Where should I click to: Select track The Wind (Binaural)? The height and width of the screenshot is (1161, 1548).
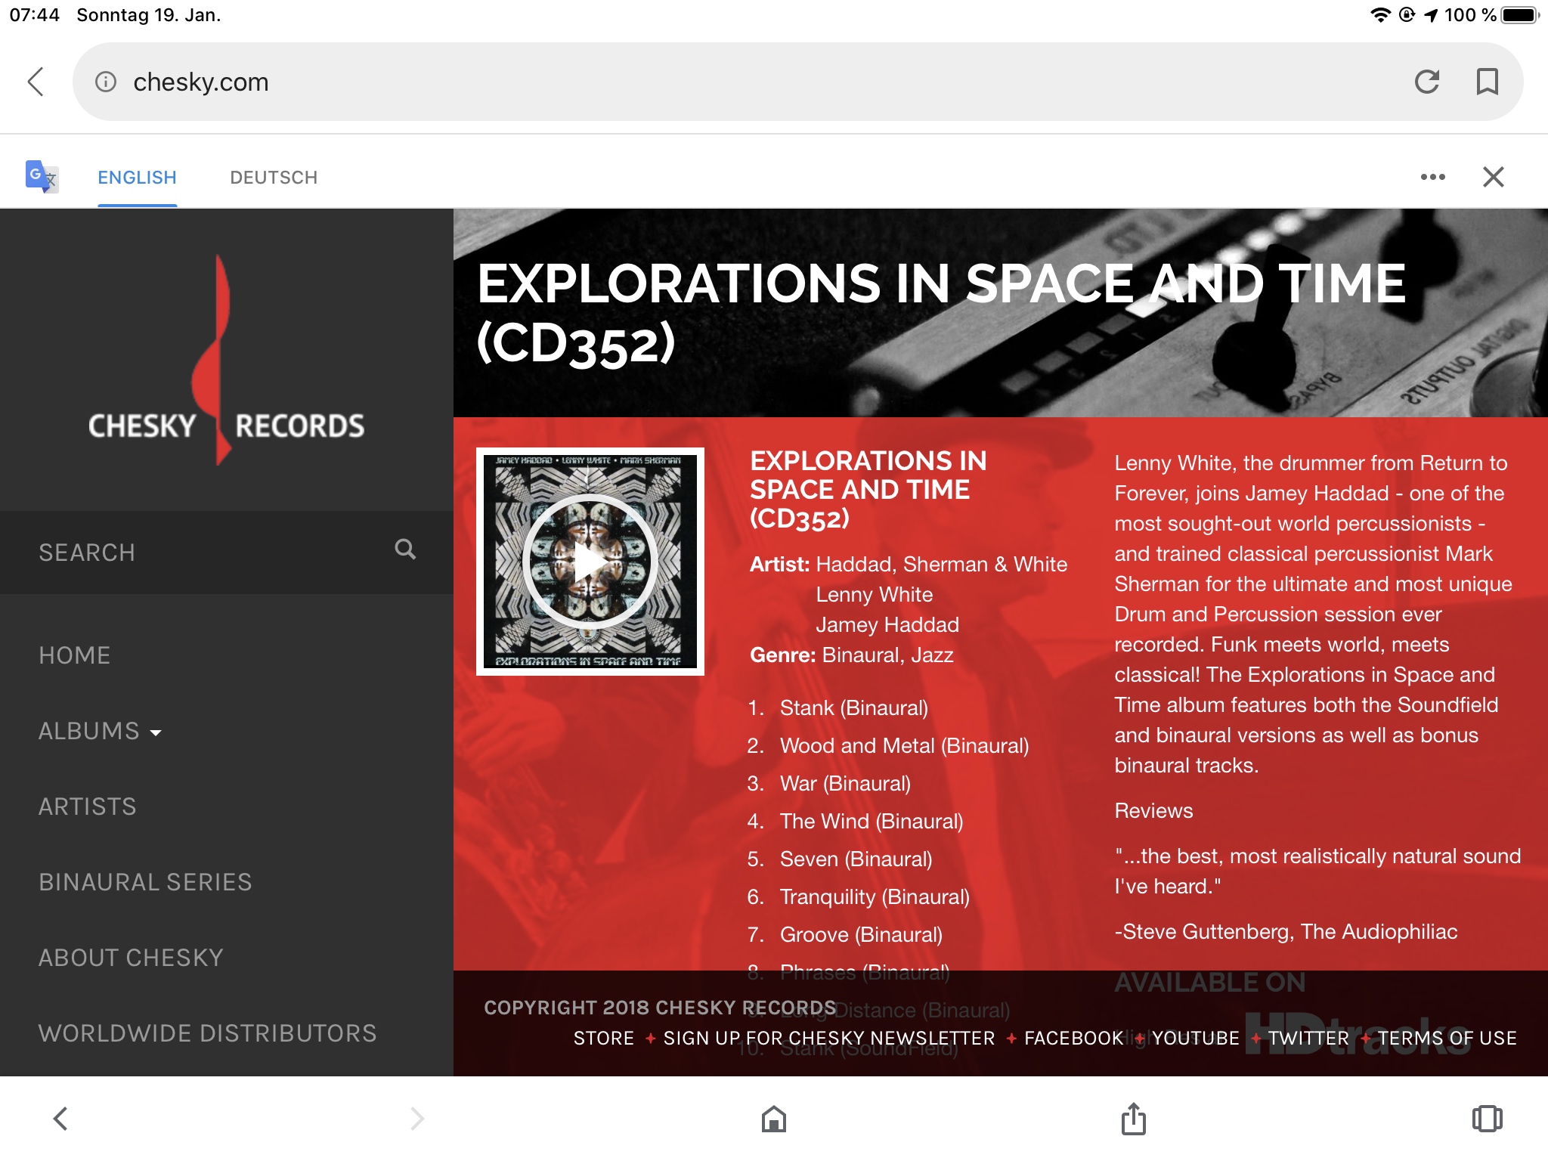tap(872, 822)
